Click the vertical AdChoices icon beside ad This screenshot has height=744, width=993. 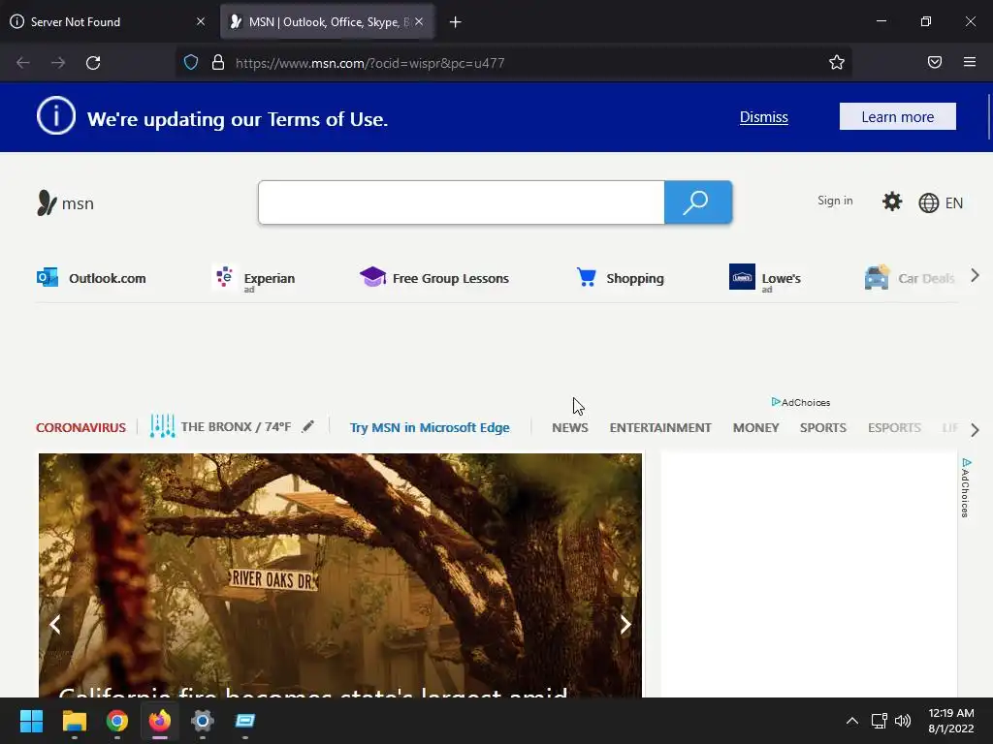point(966,488)
